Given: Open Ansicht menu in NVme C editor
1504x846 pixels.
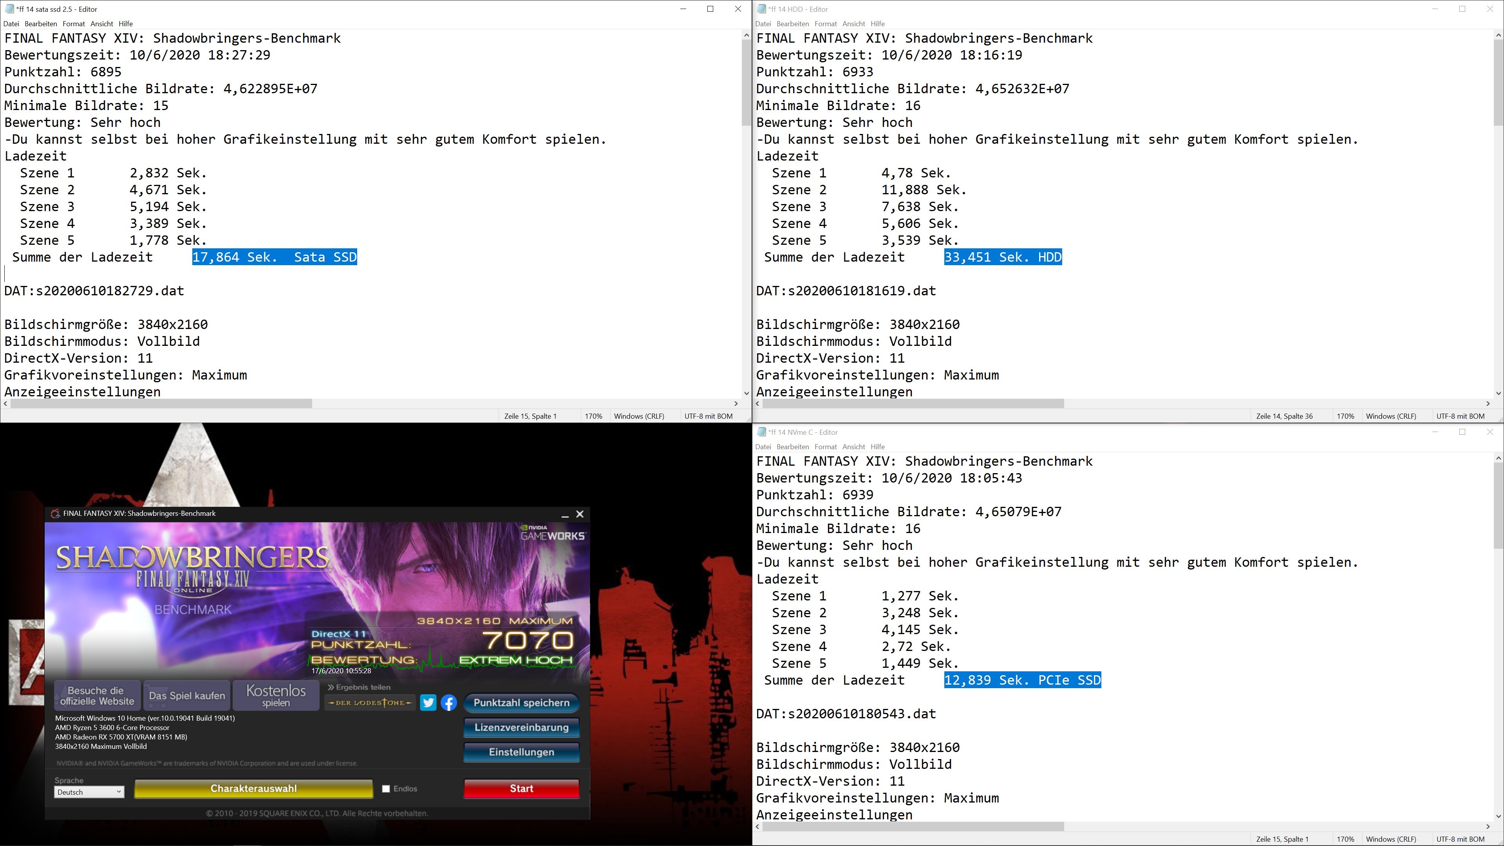Looking at the screenshot, I should [853, 447].
